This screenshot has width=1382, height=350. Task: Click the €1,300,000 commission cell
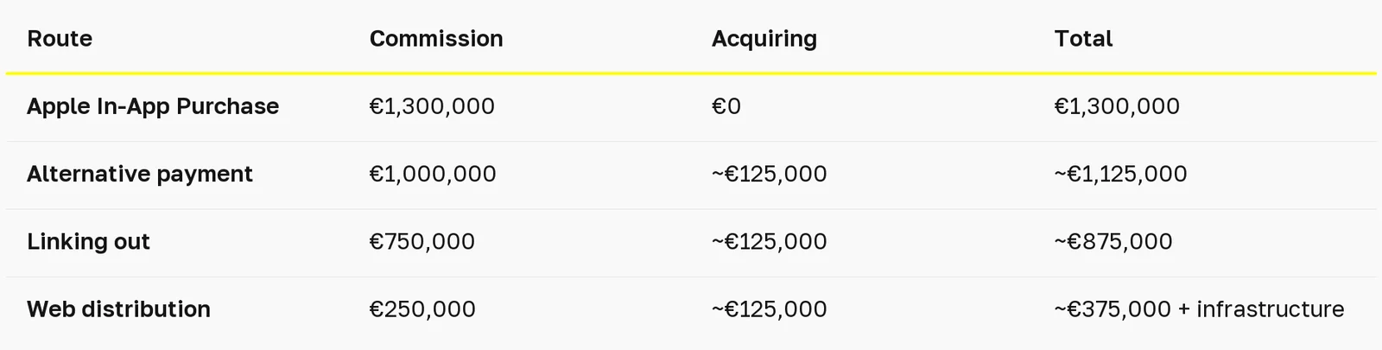coord(432,106)
